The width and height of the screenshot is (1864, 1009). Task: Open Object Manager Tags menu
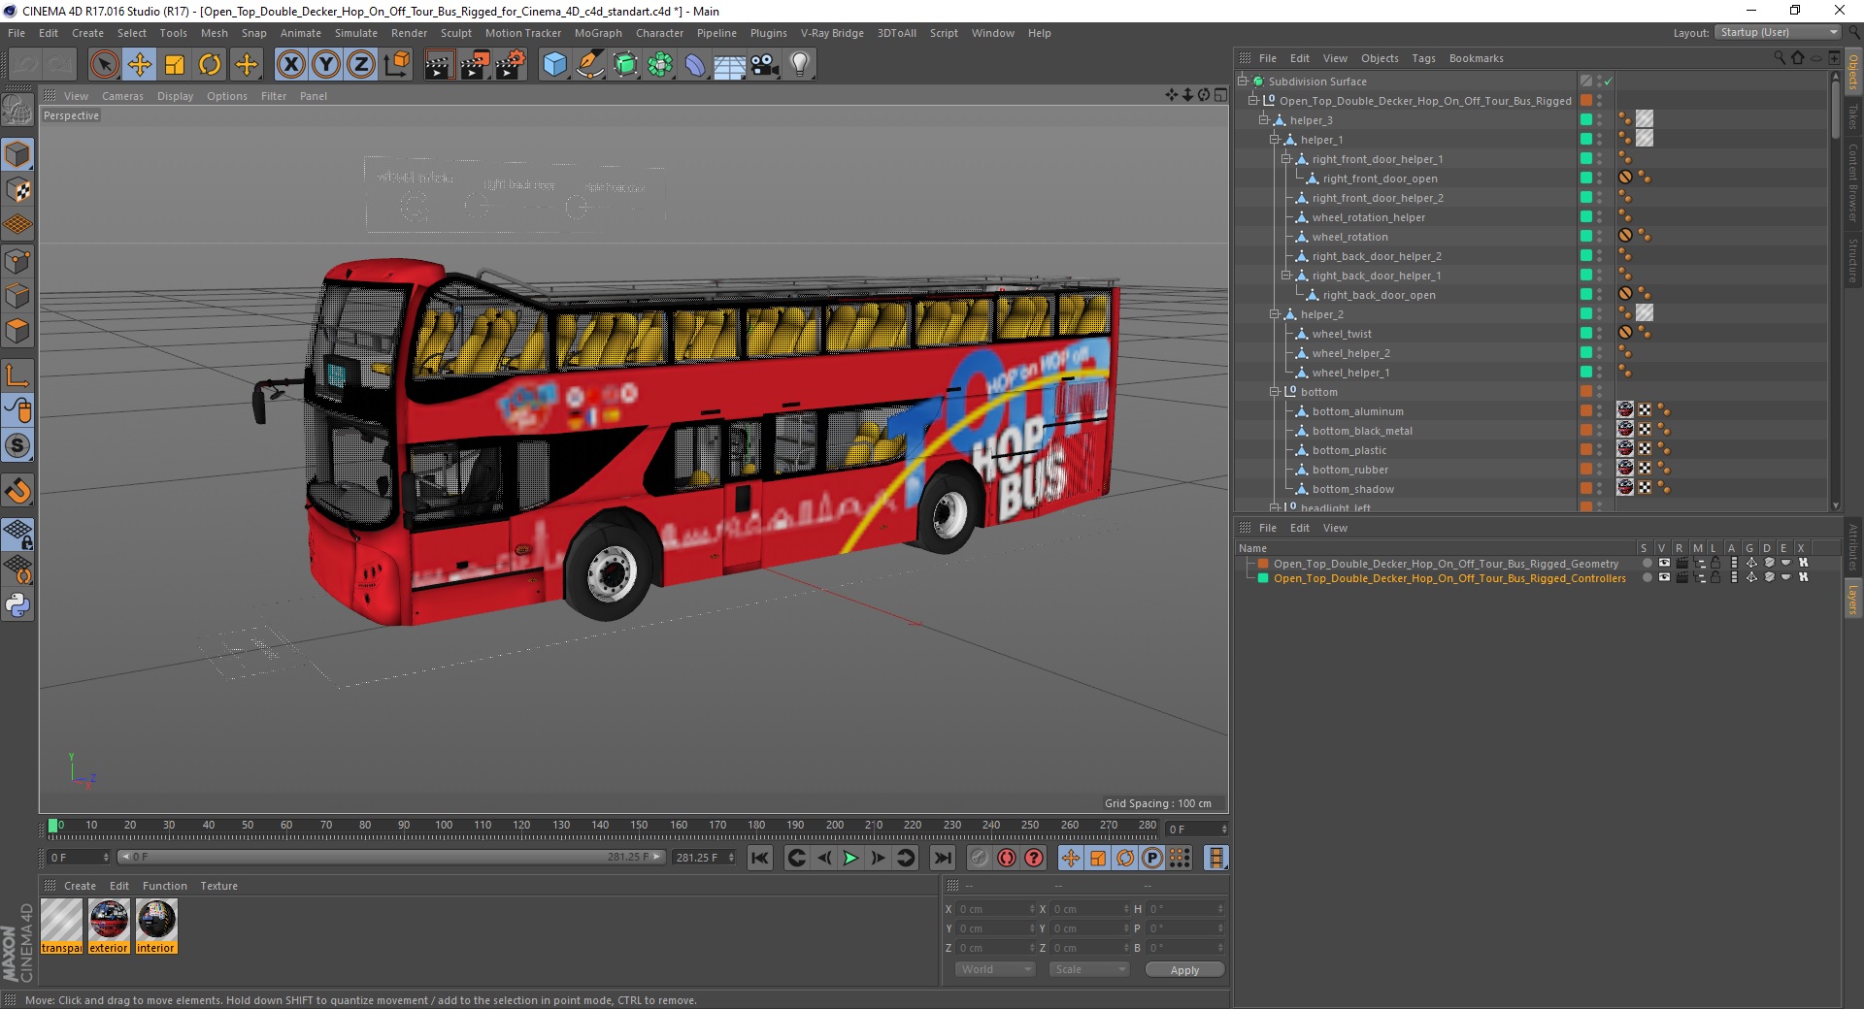point(1423,58)
